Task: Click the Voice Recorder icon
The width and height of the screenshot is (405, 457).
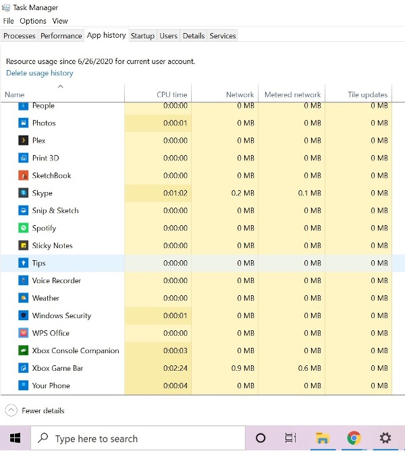Action: pyautogui.click(x=24, y=280)
